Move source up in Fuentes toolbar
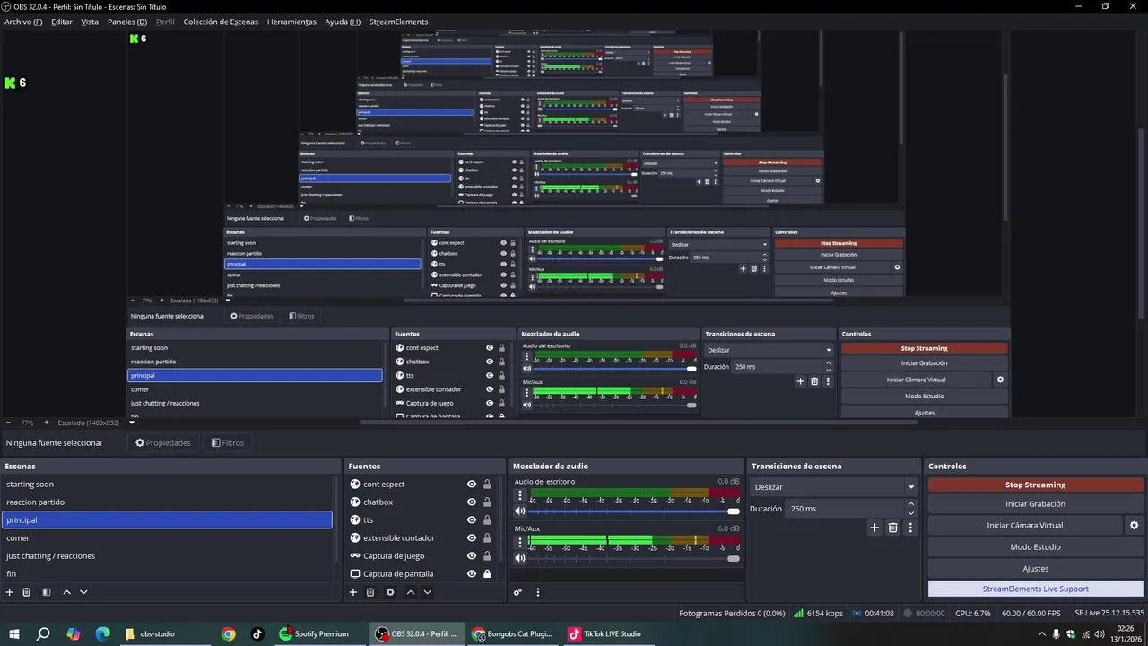Screen dimensions: 1148x646 (x=411, y=592)
